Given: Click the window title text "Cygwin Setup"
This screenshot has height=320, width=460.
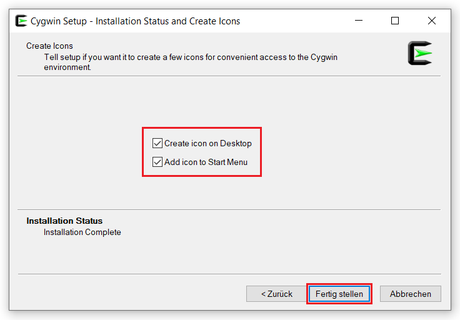Looking at the screenshot, I should coord(59,21).
